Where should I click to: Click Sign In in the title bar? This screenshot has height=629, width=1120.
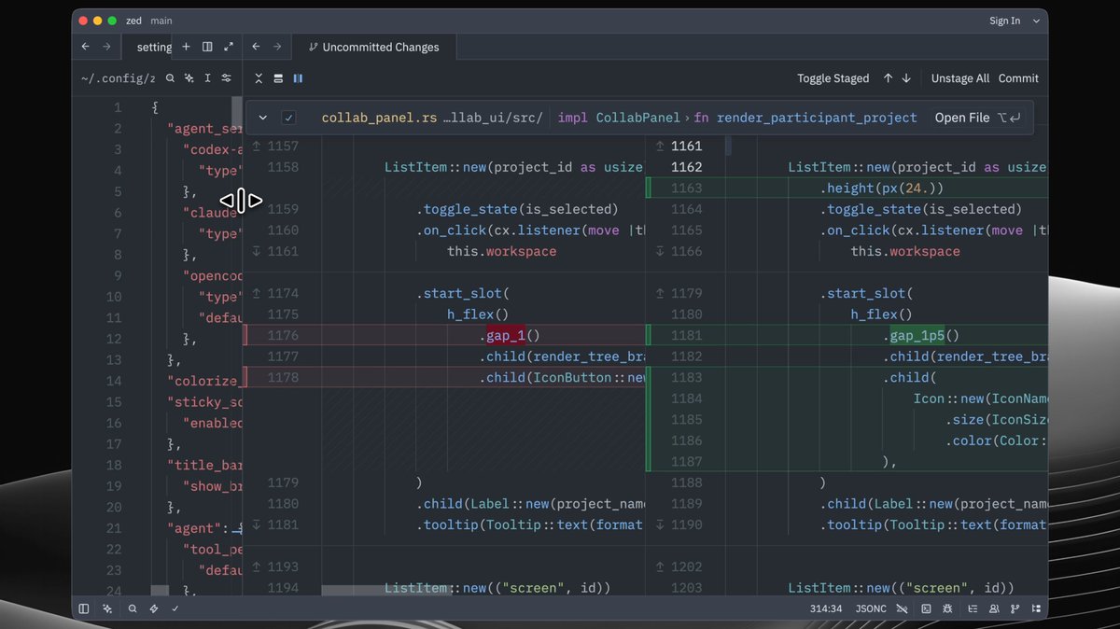tap(1004, 21)
